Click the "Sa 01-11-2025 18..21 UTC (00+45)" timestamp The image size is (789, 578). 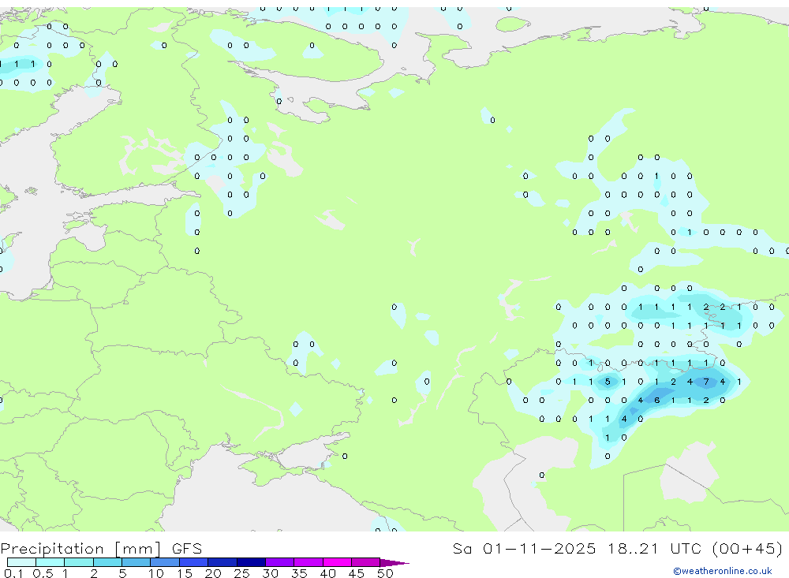618,548
